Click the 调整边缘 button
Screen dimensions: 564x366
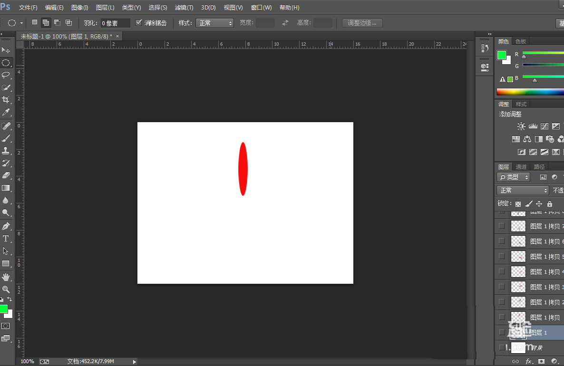[x=362, y=22]
